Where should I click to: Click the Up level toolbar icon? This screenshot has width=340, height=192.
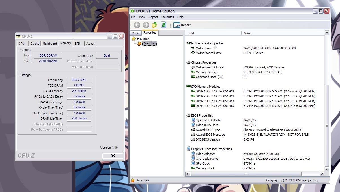click(155, 25)
